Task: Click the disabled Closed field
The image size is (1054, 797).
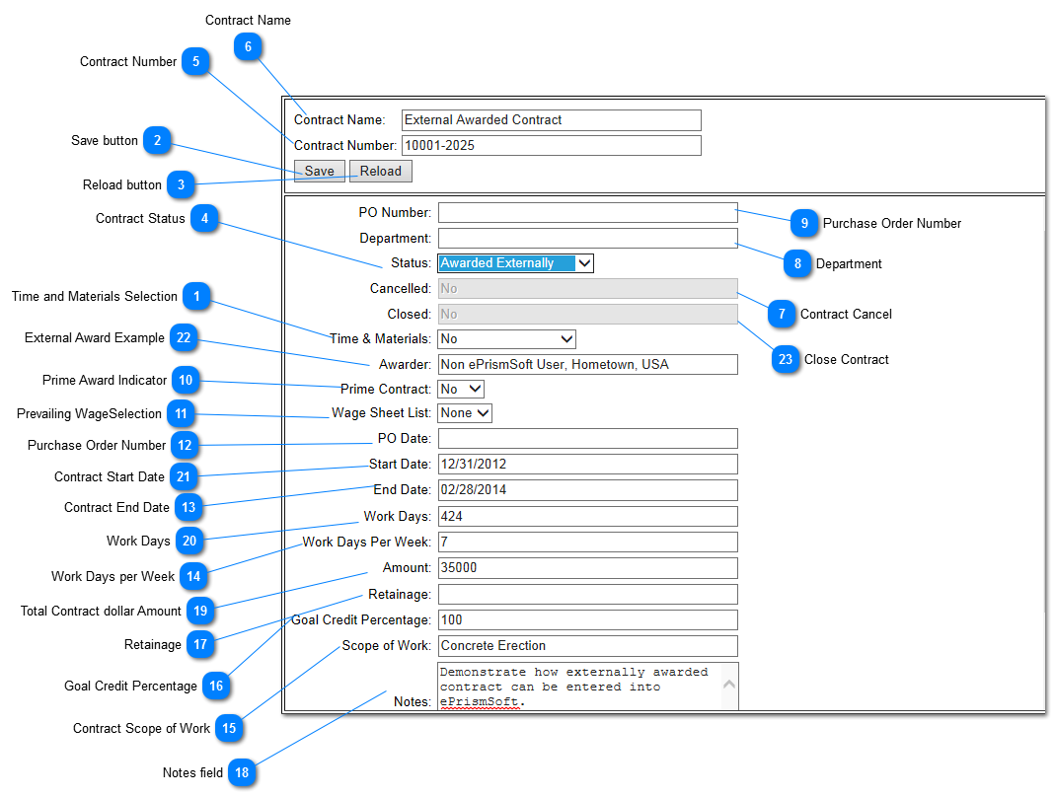Action: [x=587, y=315]
